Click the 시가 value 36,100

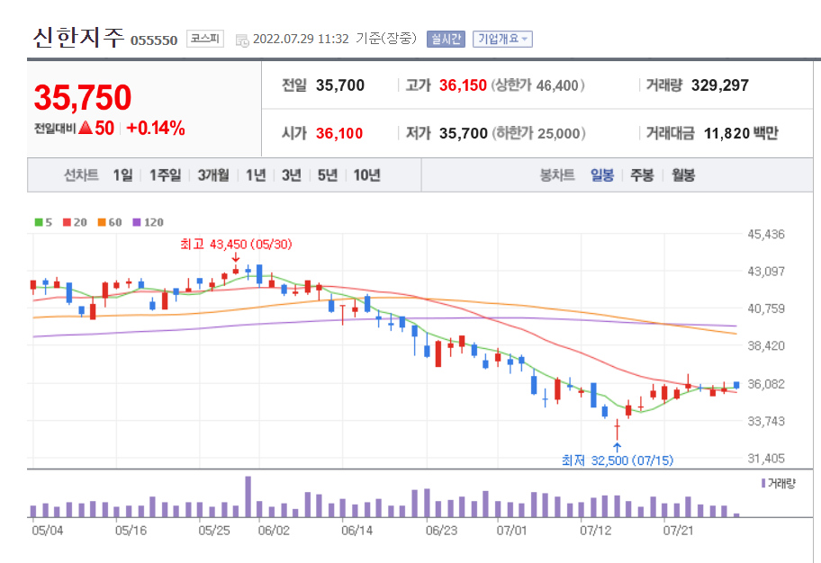click(x=339, y=133)
